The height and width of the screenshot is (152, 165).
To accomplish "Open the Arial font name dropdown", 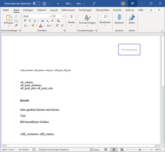I will (50, 16).
